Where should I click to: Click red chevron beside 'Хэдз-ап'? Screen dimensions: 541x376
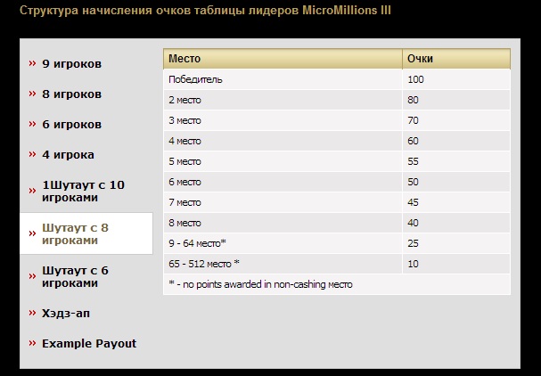coord(32,313)
